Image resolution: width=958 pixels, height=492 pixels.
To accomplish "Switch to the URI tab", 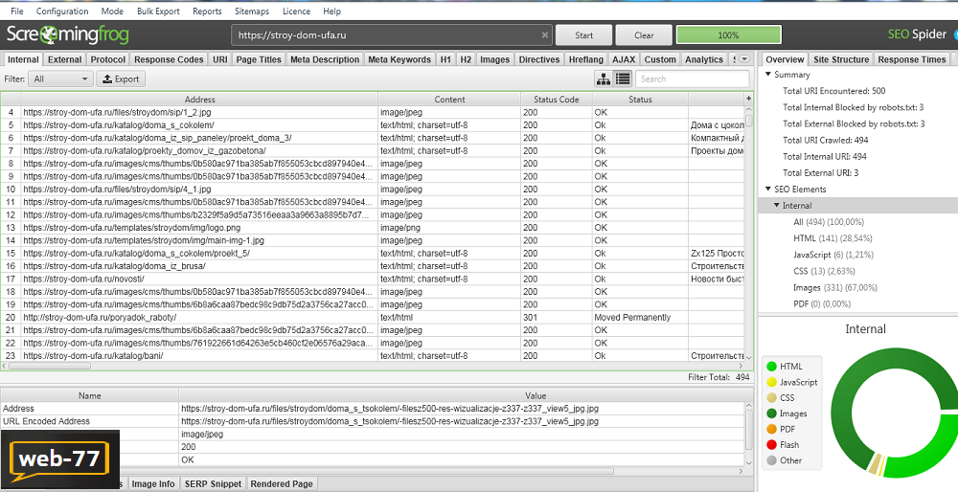I will [x=220, y=59].
